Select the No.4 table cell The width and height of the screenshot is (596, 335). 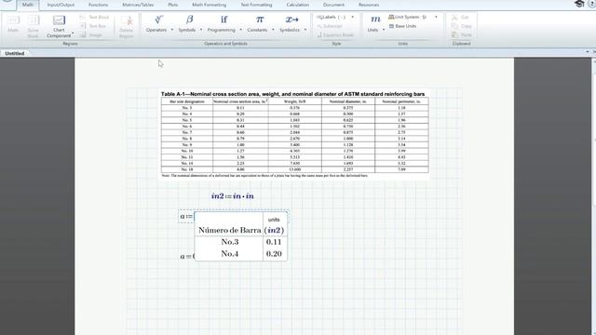230,254
